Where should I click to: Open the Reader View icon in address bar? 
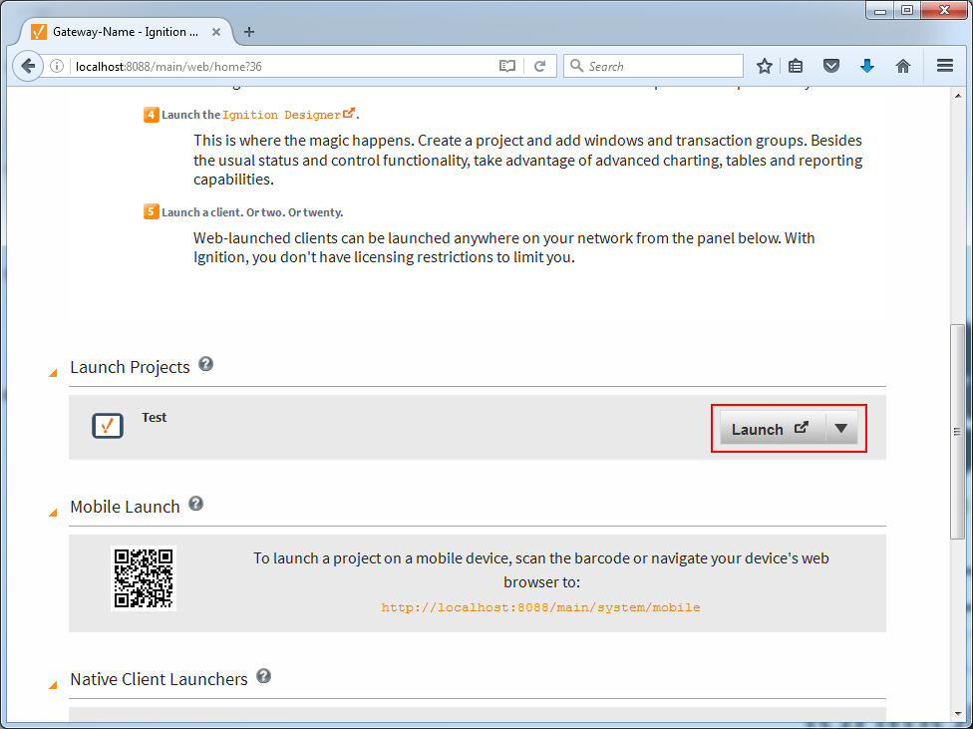pos(507,66)
